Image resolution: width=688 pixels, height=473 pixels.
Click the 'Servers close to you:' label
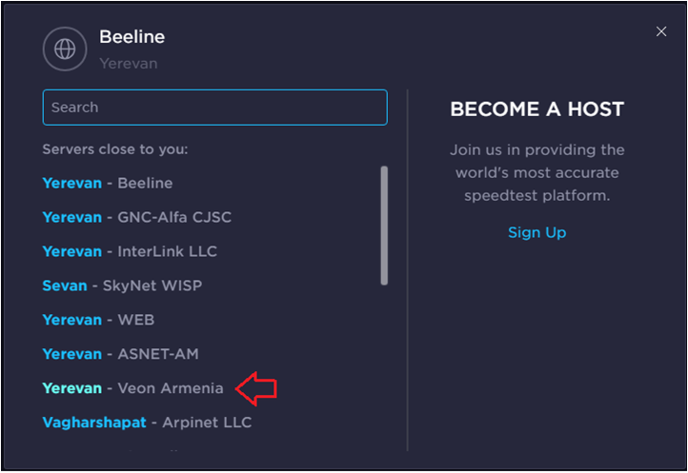click(114, 149)
